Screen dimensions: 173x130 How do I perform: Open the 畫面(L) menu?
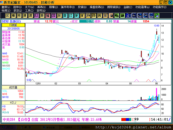(x=6, y=7)
